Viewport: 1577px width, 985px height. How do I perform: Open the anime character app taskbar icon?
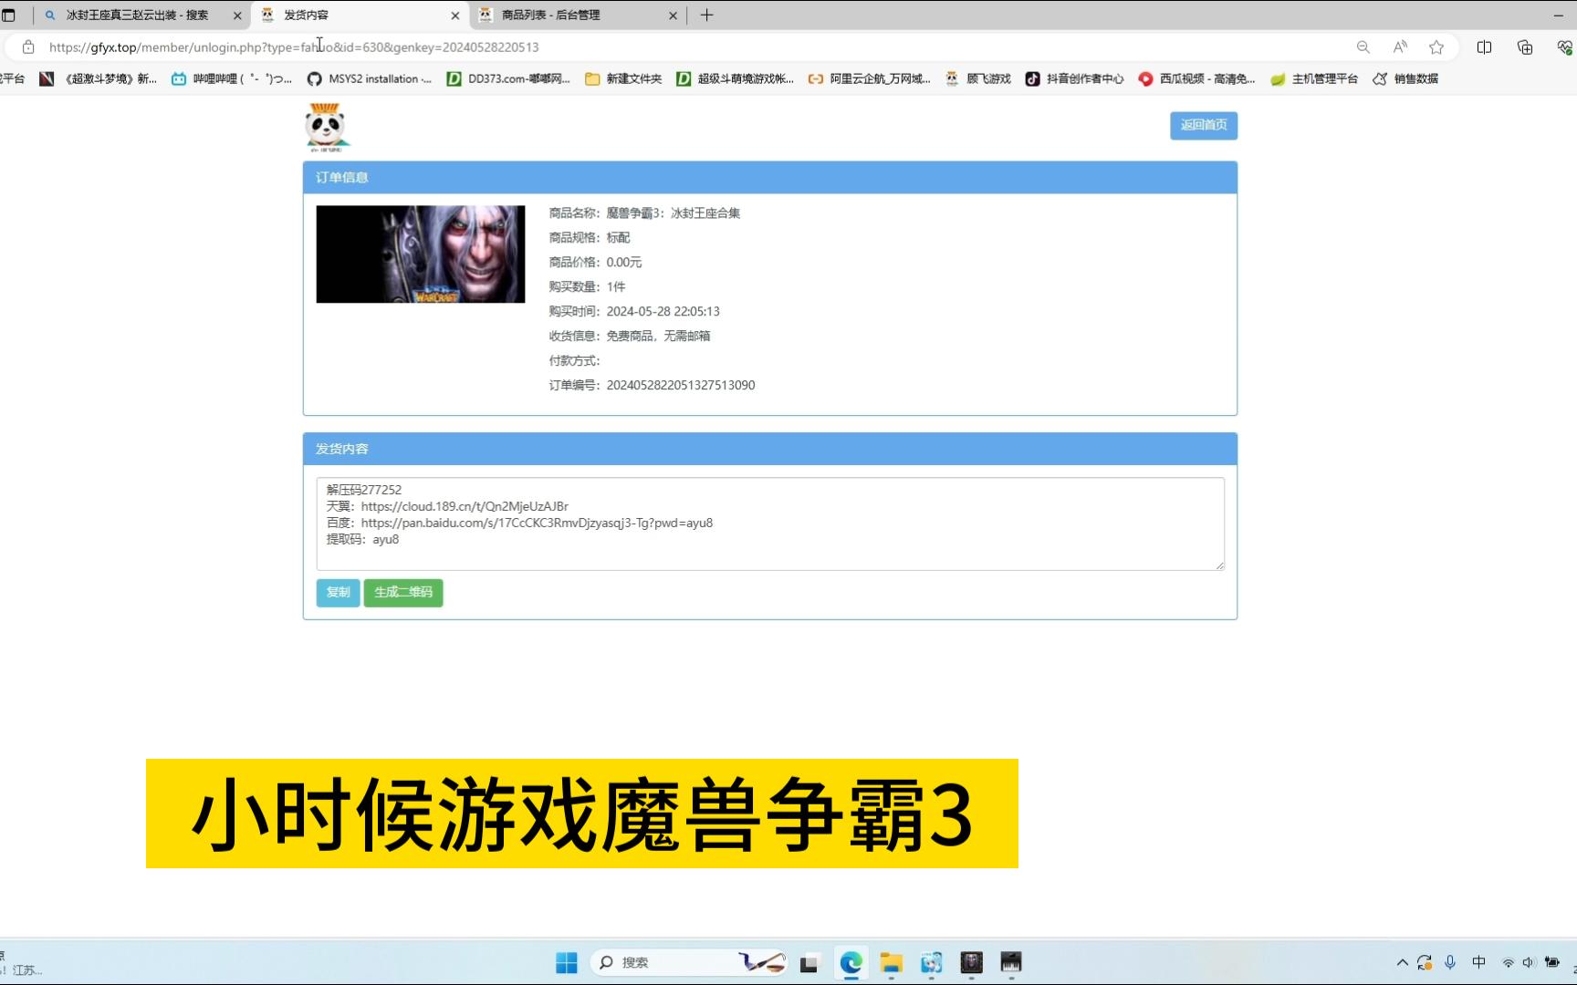pyautogui.click(x=931, y=963)
